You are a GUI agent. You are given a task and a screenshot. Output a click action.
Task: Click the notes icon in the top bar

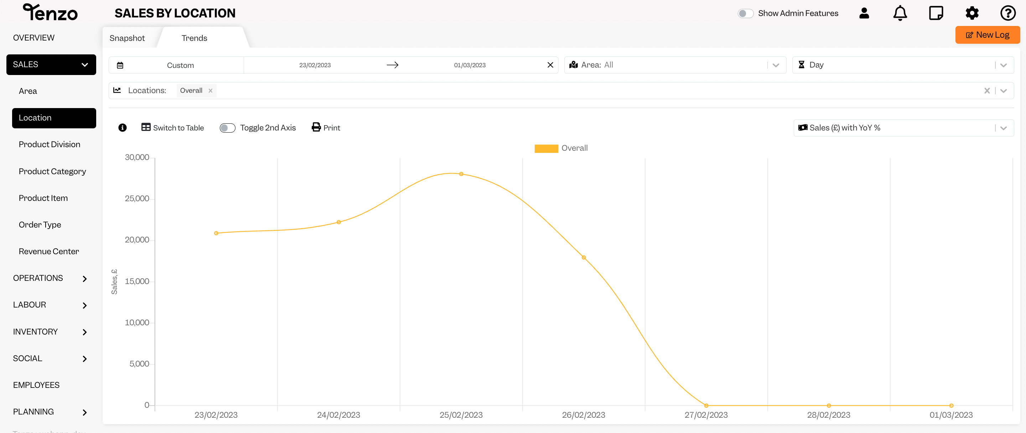click(936, 13)
